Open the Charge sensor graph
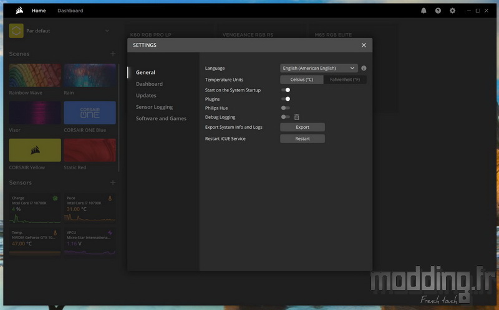This screenshot has height=310, width=499. click(x=35, y=218)
